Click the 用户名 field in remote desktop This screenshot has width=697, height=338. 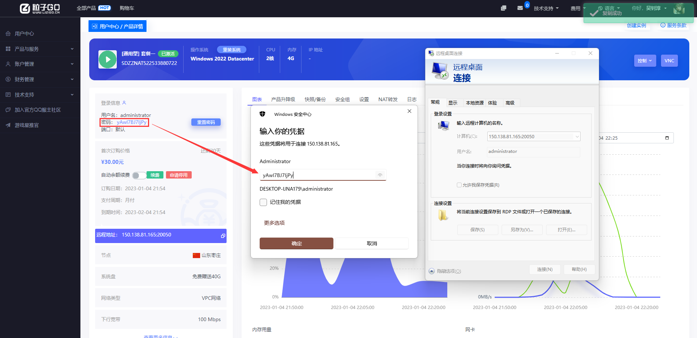(x=533, y=152)
